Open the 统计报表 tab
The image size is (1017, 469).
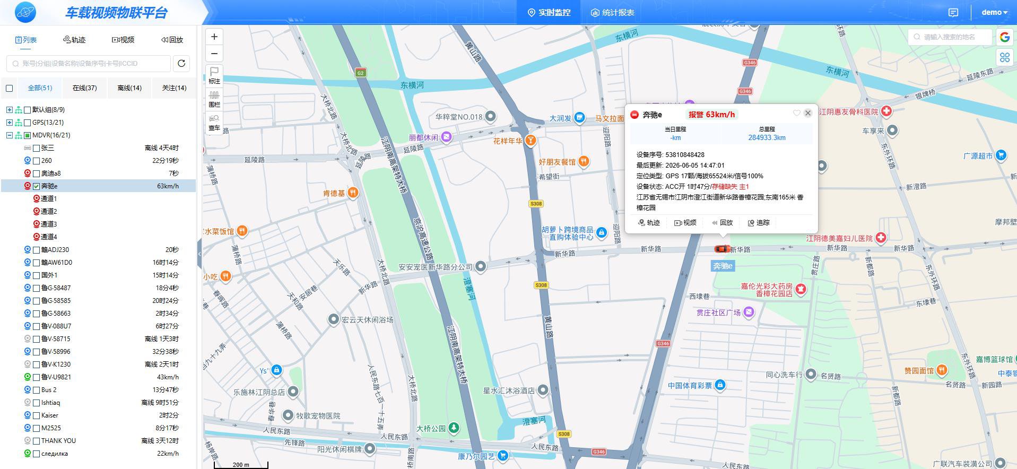[613, 13]
